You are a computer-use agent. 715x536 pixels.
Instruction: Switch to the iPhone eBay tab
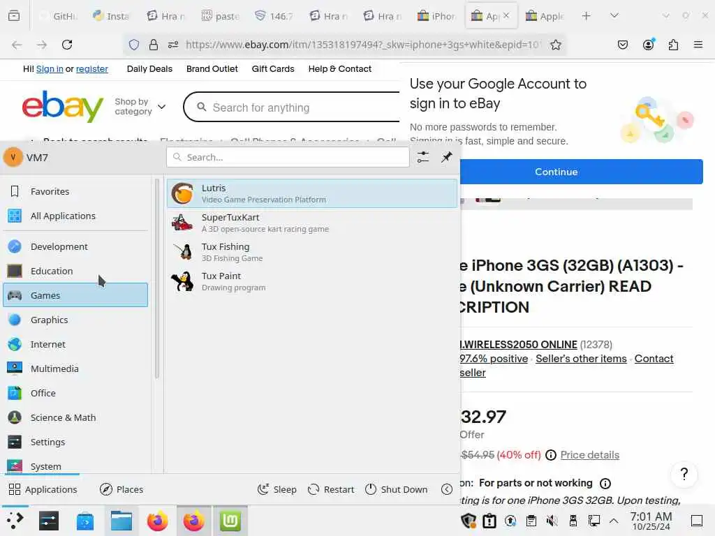pyautogui.click(x=437, y=16)
